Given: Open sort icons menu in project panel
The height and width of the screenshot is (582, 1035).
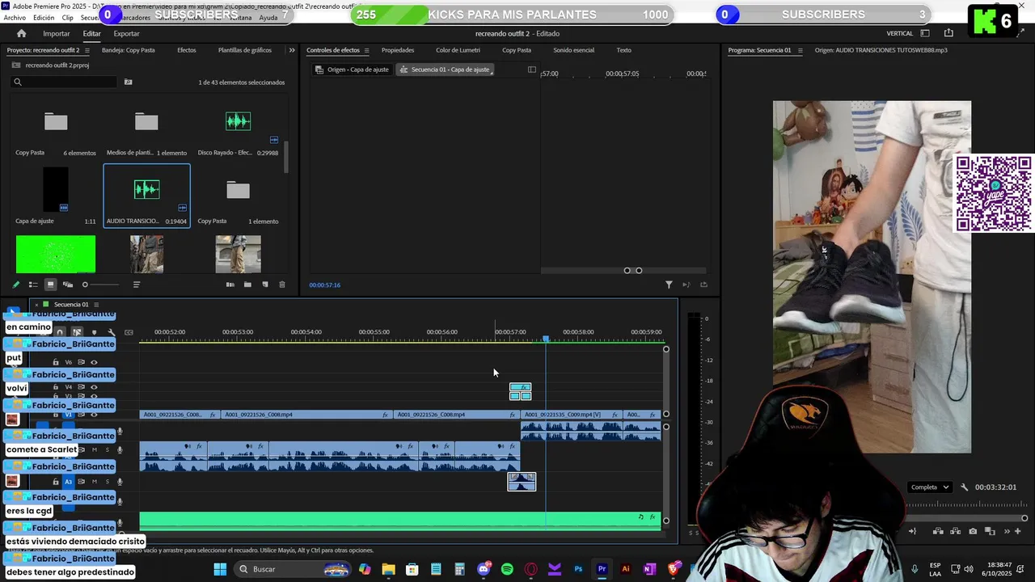Looking at the screenshot, I should (137, 285).
